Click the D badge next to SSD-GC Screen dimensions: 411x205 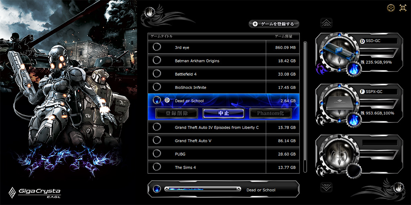click(x=362, y=41)
